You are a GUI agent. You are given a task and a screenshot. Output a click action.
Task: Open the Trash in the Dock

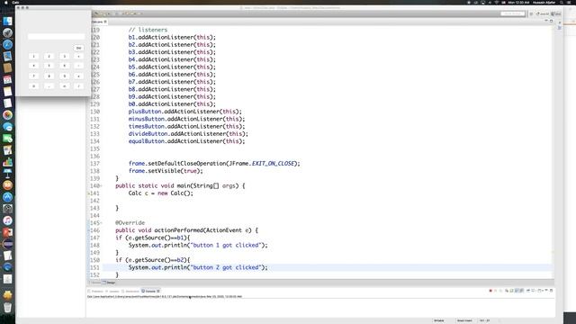(7, 307)
